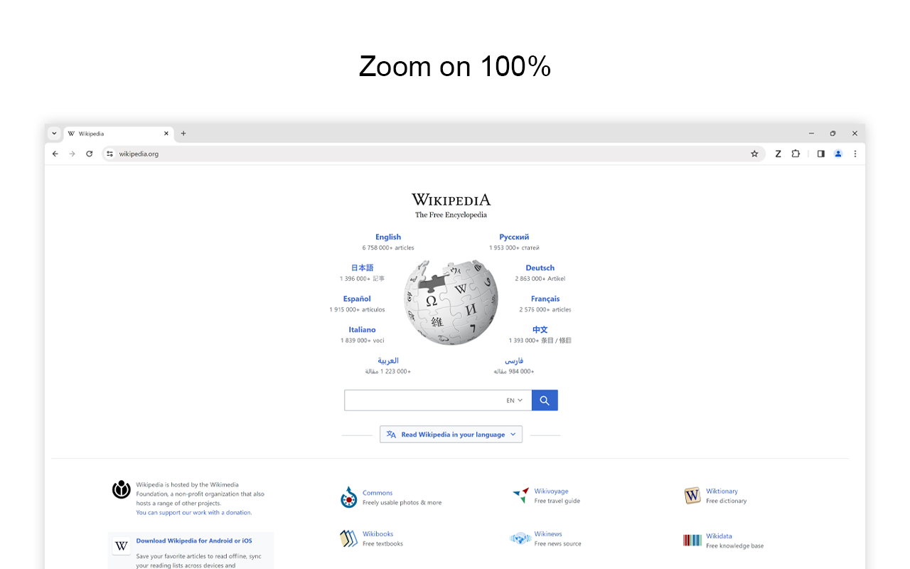Bookmark this page with the star

click(x=754, y=154)
